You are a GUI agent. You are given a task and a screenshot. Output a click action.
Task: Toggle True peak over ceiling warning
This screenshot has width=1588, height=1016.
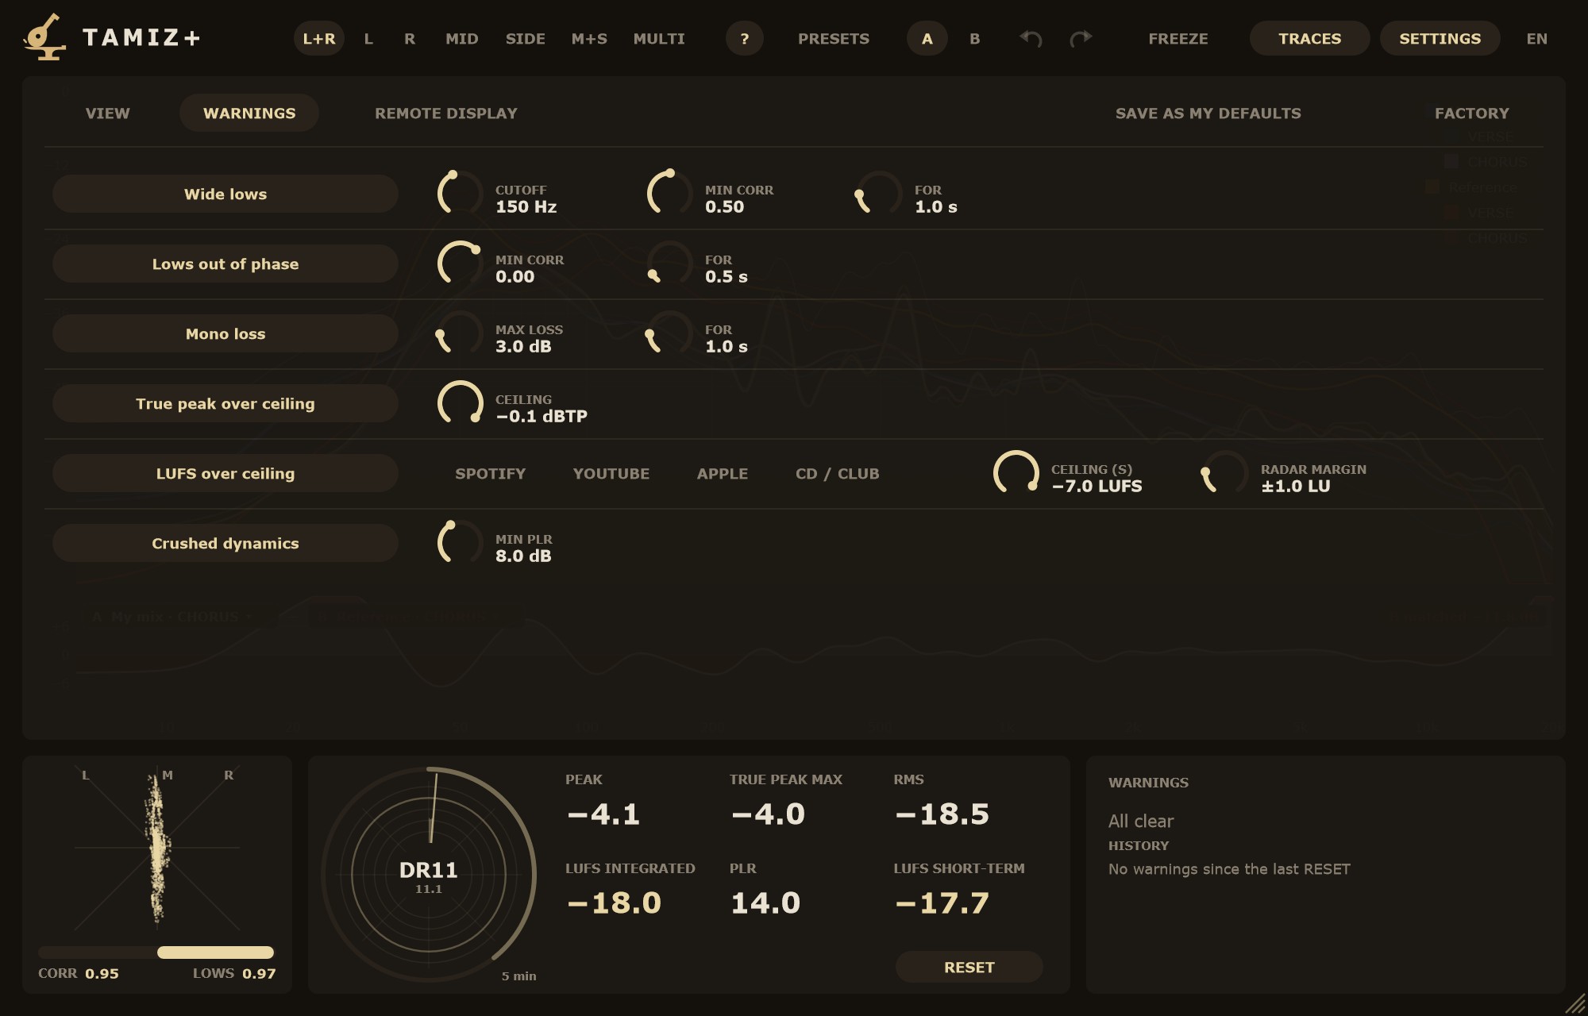click(225, 403)
